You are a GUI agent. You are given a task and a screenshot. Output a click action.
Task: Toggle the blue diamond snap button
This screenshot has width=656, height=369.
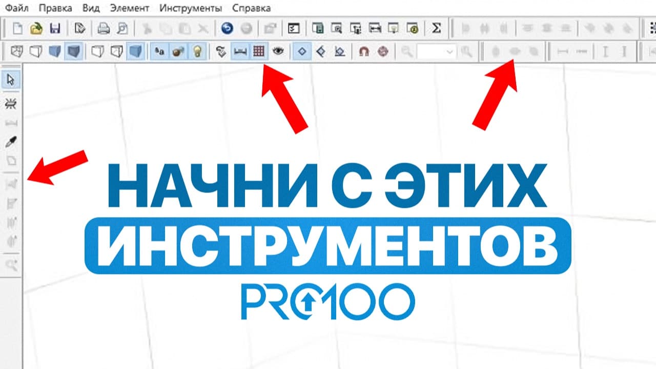click(x=302, y=51)
